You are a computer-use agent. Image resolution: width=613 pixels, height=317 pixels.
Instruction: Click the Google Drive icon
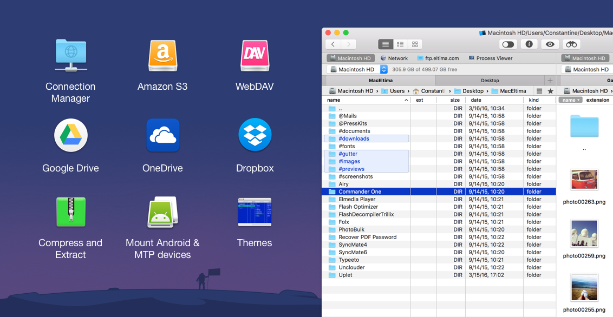click(x=71, y=135)
